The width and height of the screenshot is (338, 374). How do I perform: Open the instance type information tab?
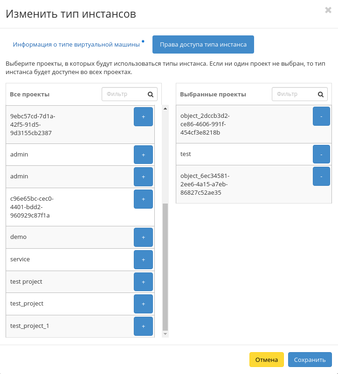point(76,45)
